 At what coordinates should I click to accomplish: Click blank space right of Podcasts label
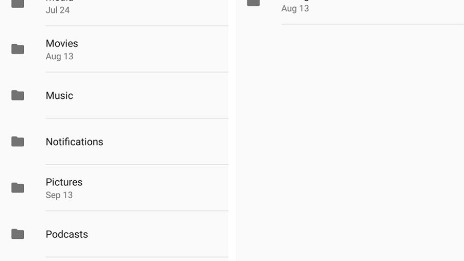(158, 234)
